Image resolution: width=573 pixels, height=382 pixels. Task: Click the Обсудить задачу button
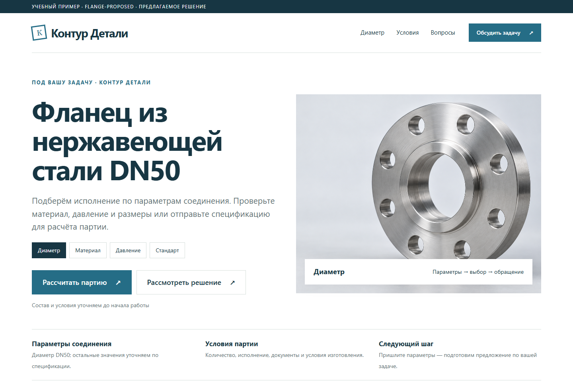(505, 33)
